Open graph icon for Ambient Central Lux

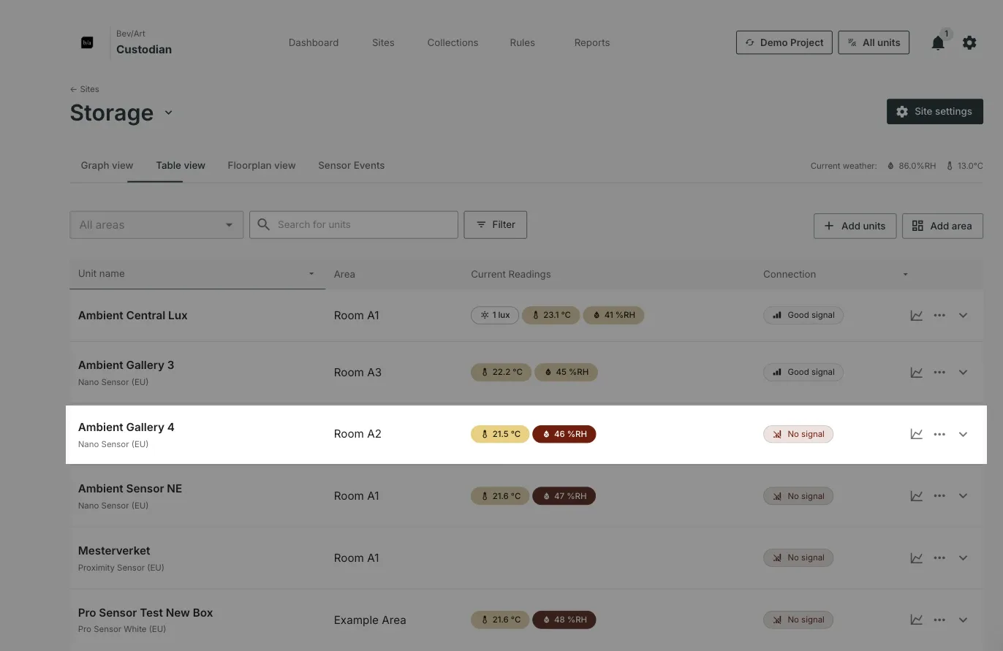(916, 316)
